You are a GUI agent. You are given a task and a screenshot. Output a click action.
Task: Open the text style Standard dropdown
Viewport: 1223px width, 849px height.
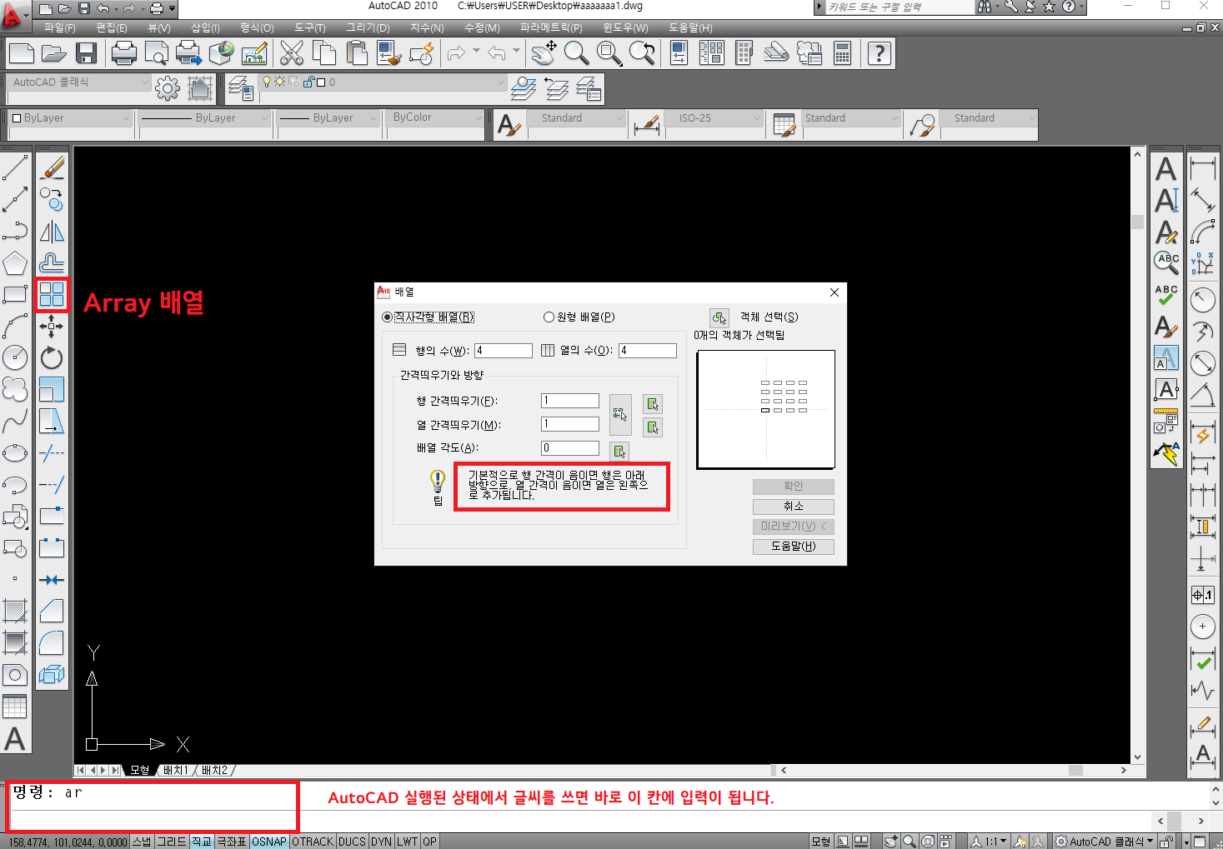click(x=578, y=118)
